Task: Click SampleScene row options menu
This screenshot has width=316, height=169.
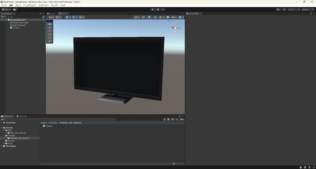Action: click(x=43, y=20)
